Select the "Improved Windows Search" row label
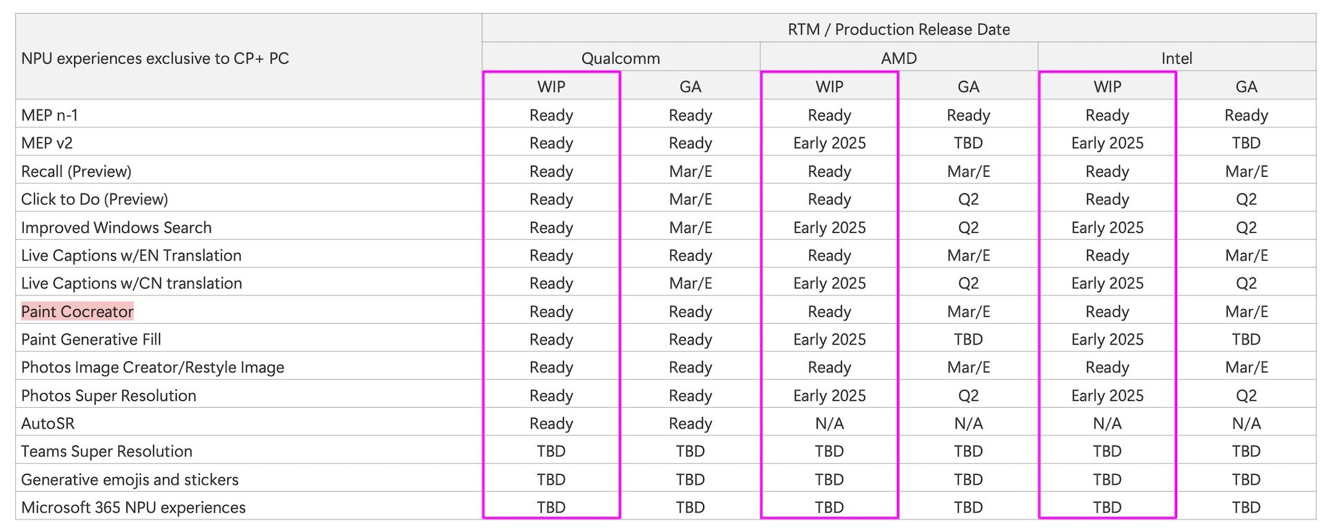Viewport: 1331px width, 529px height. (116, 227)
